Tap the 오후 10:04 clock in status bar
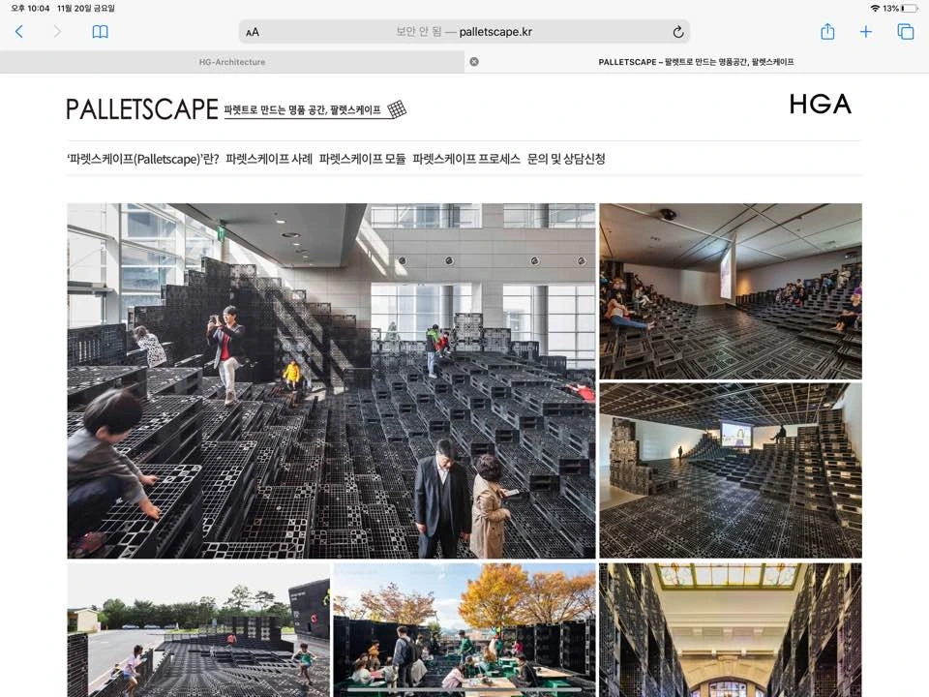The width and height of the screenshot is (929, 697). 30,9
